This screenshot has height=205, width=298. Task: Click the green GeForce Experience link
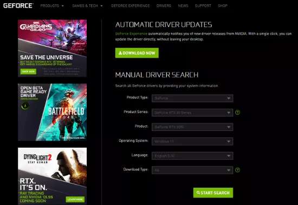pos(131,34)
